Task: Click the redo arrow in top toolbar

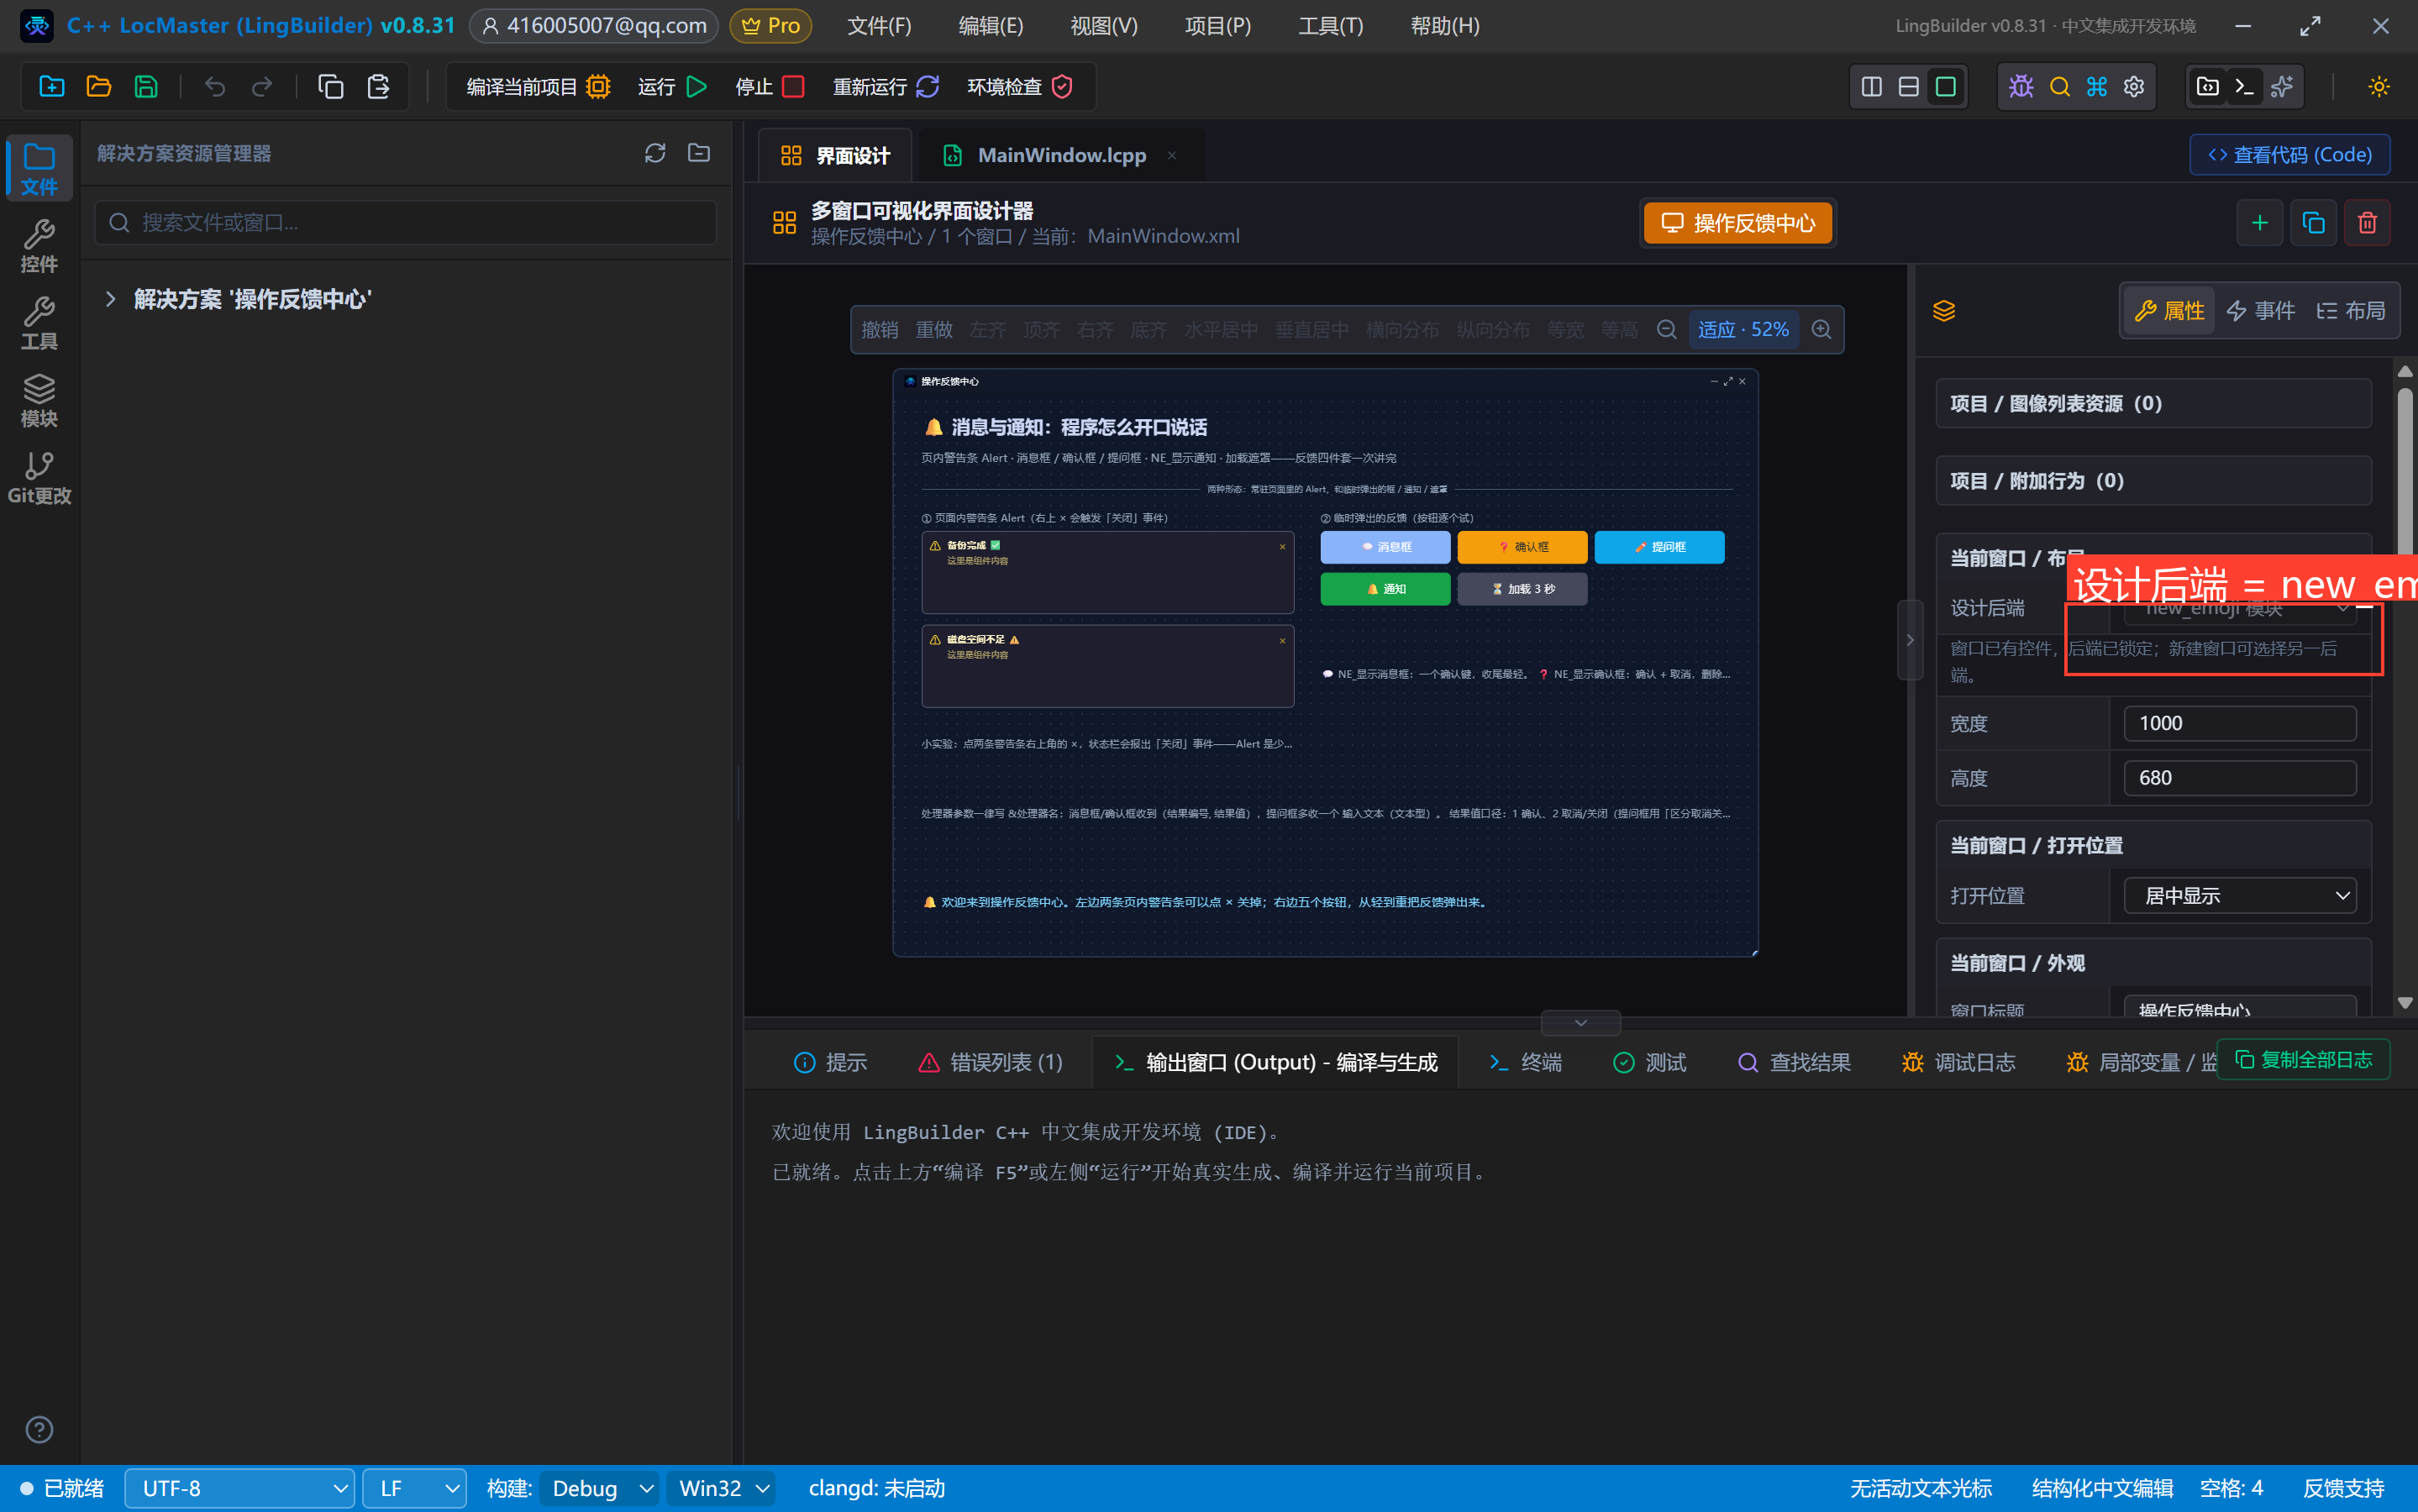Action: click(x=262, y=87)
